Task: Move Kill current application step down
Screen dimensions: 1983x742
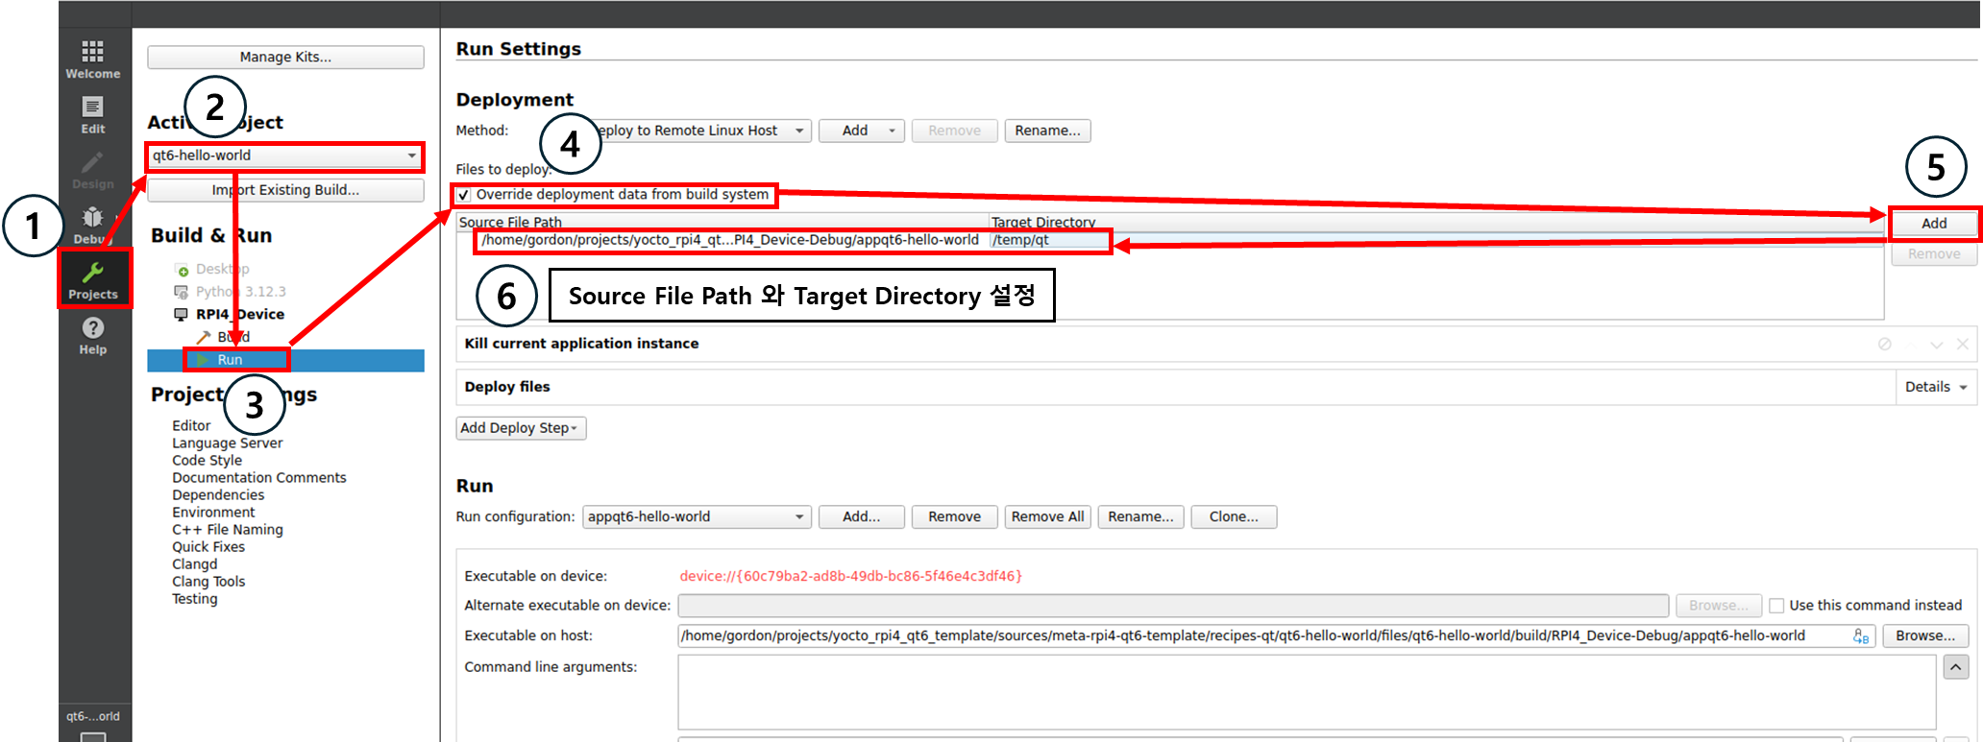Action: pos(1937,344)
